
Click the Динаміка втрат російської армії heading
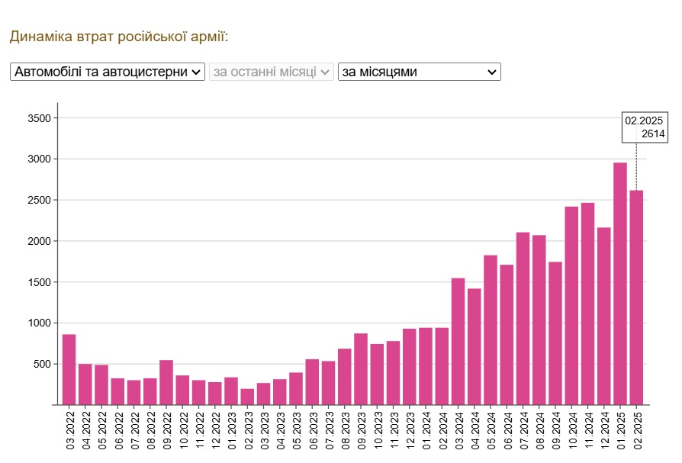pos(119,37)
